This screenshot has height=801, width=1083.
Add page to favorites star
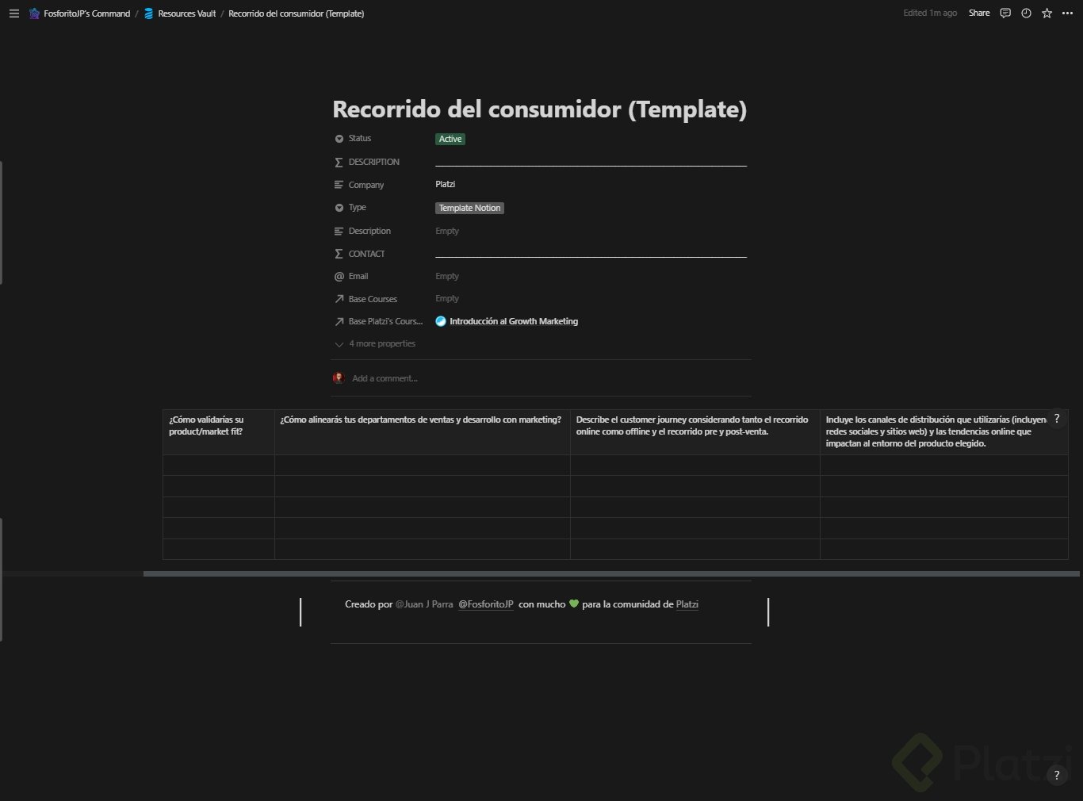pyautogui.click(x=1047, y=13)
